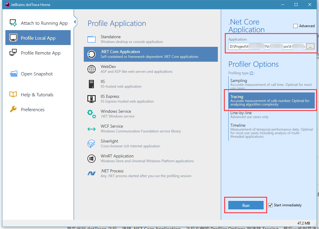Click the window resize grip corner

click(x=315, y=224)
